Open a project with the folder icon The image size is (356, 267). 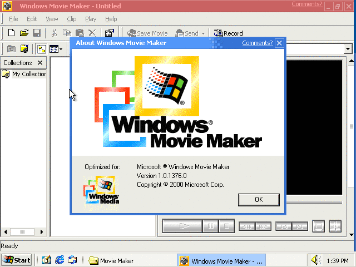[24, 33]
